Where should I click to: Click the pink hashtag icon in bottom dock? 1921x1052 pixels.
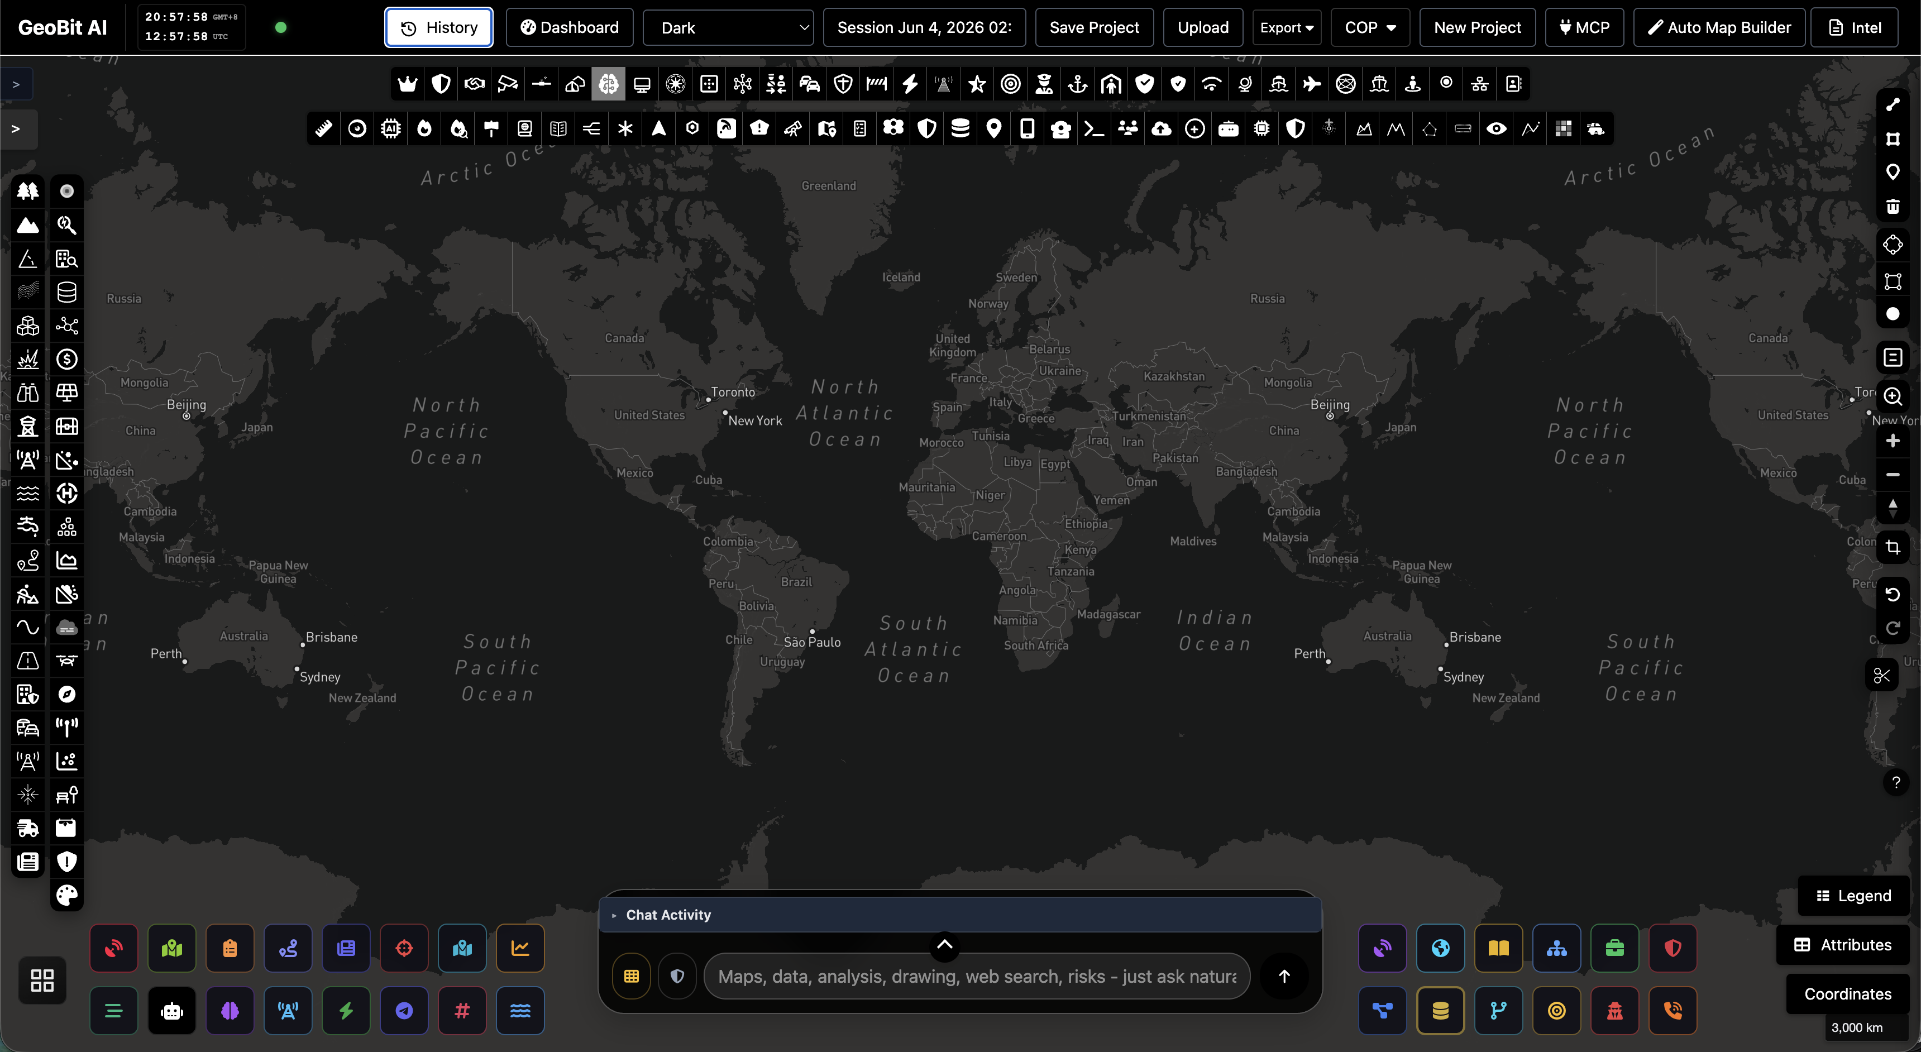(462, 1011)
